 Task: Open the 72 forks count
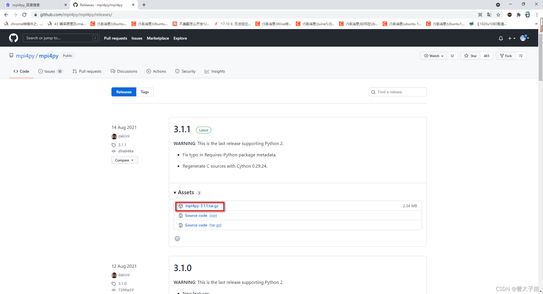521,56
